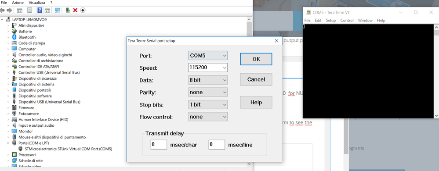Click the Schede di rete icon
Screen dimensions: 439x171
14,160
